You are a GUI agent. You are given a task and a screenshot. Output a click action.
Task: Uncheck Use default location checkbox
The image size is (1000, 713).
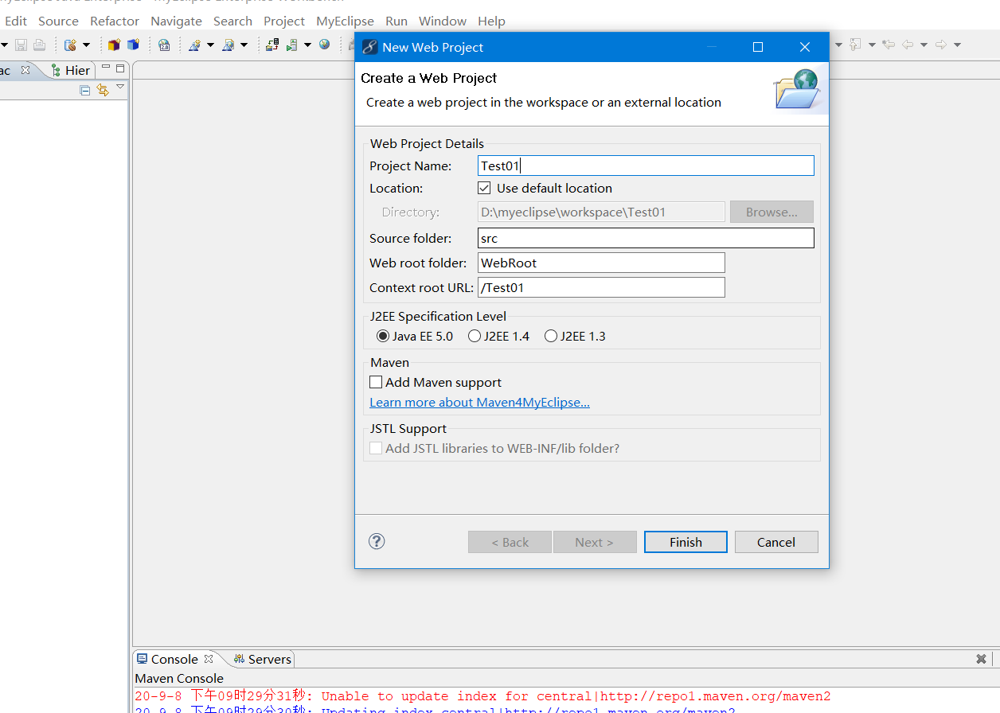pos(484,189)
